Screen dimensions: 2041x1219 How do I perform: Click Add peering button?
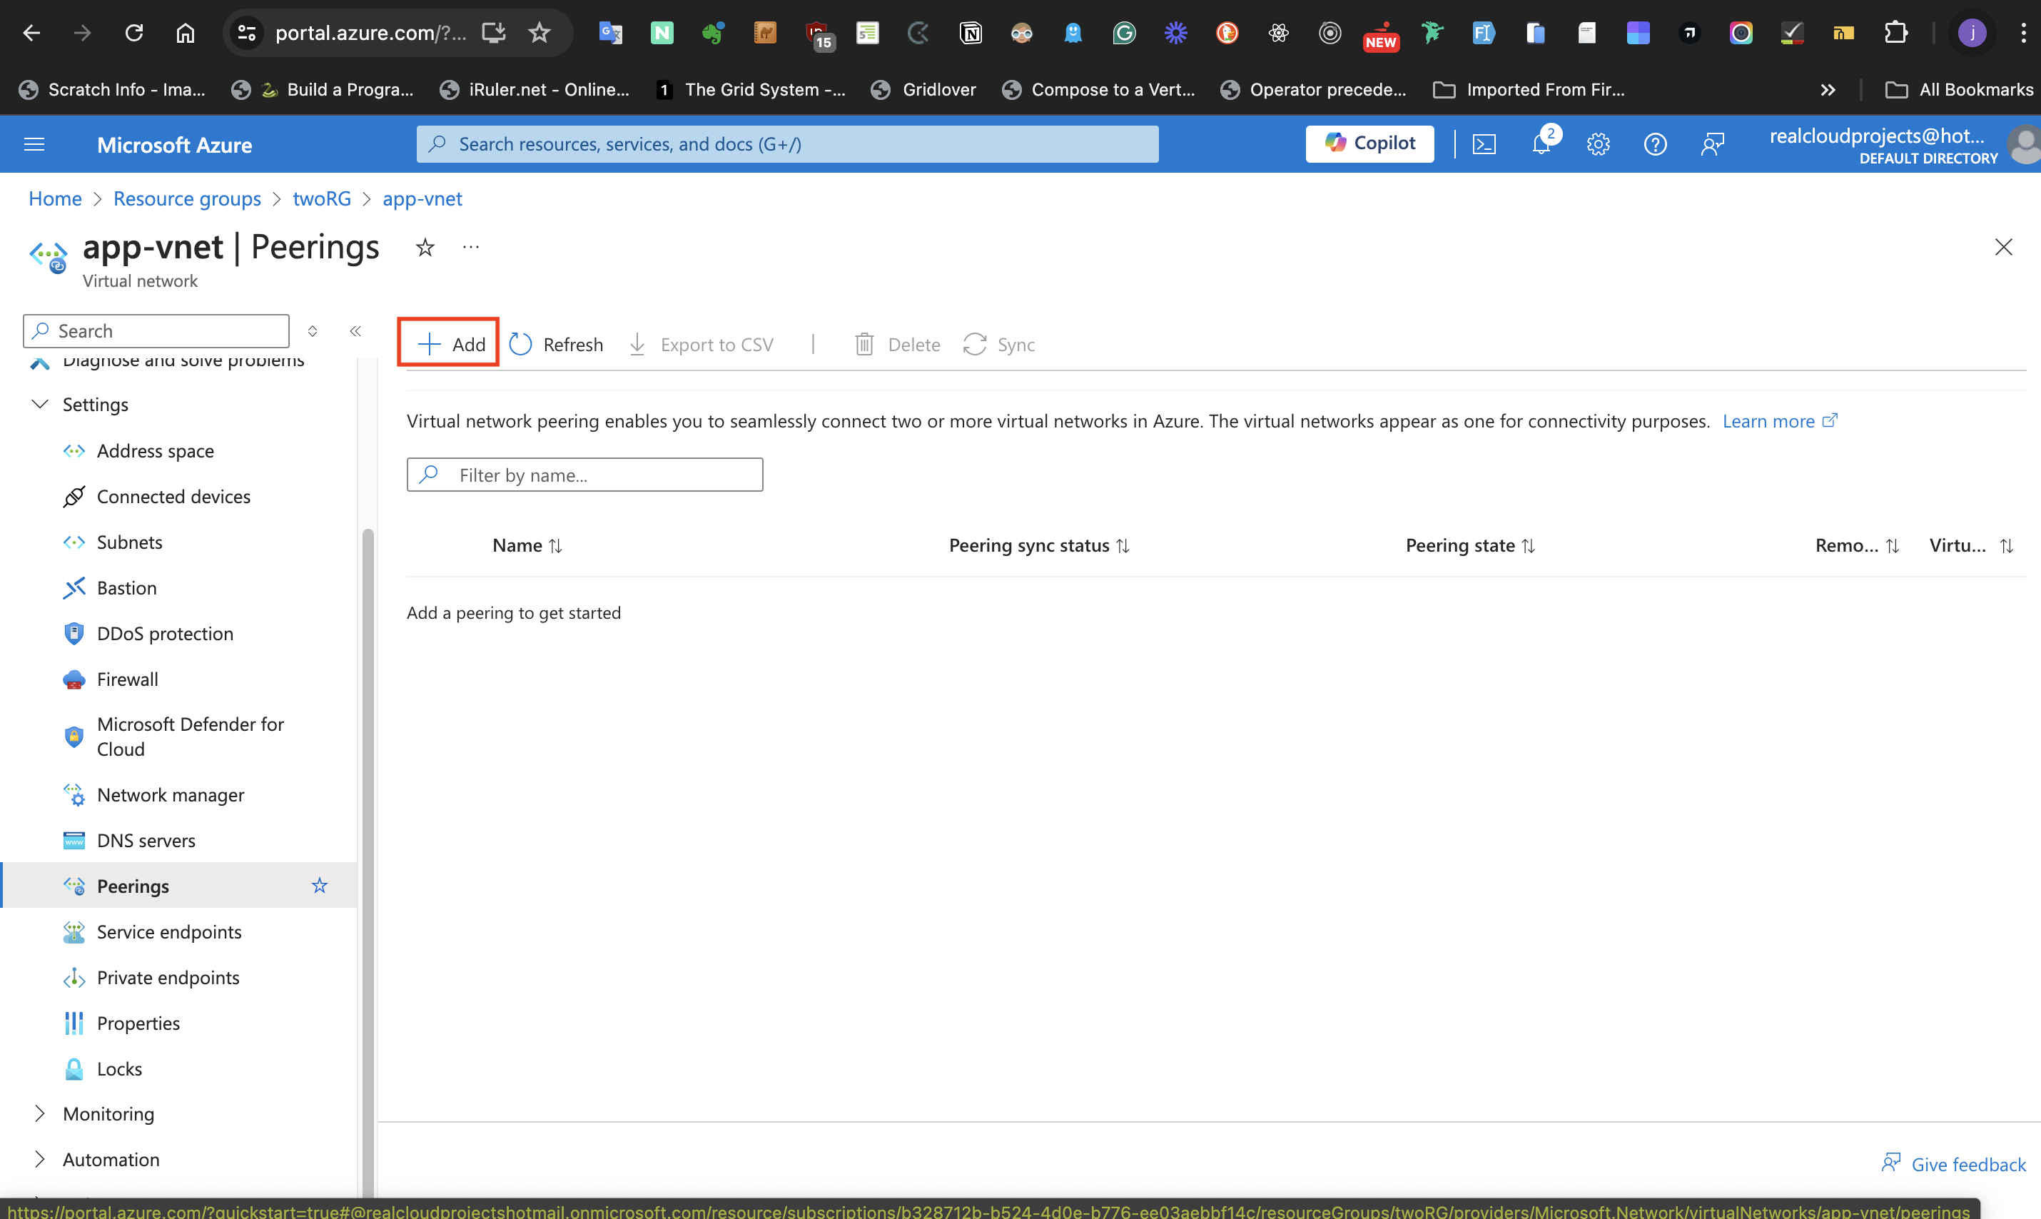pos(450,344)
